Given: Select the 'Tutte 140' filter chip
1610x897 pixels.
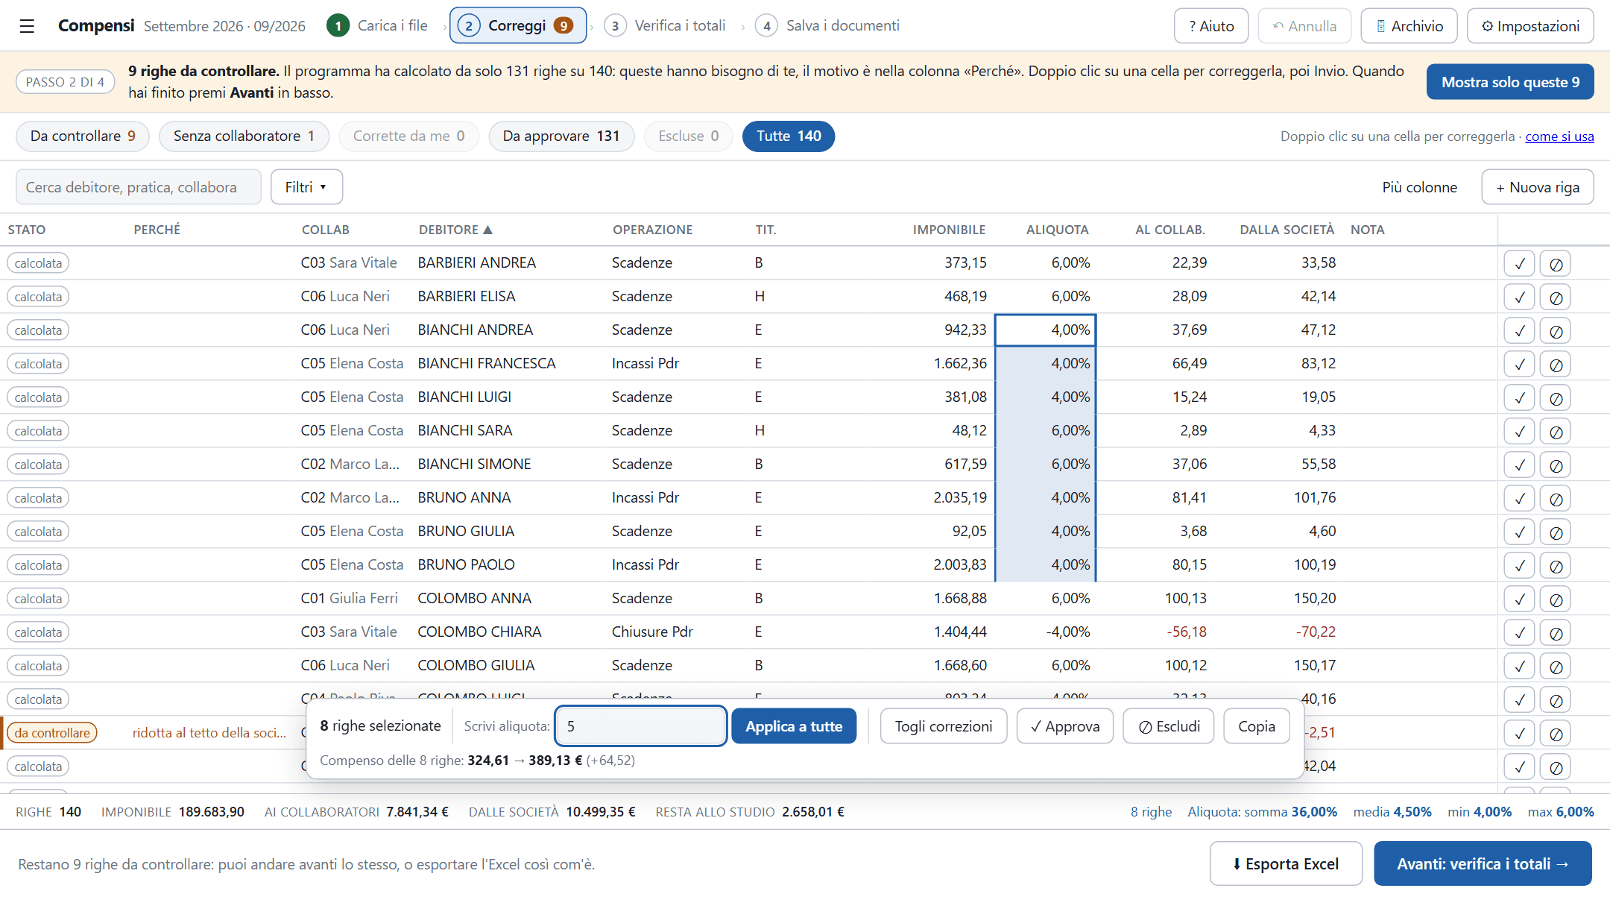Looking at the screenshot, I should pos(789,136).
